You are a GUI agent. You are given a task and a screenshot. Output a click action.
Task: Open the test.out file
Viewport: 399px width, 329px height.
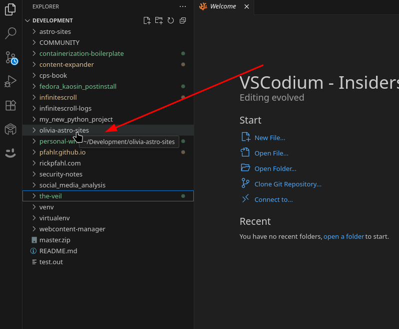click(x=108, y=262)
